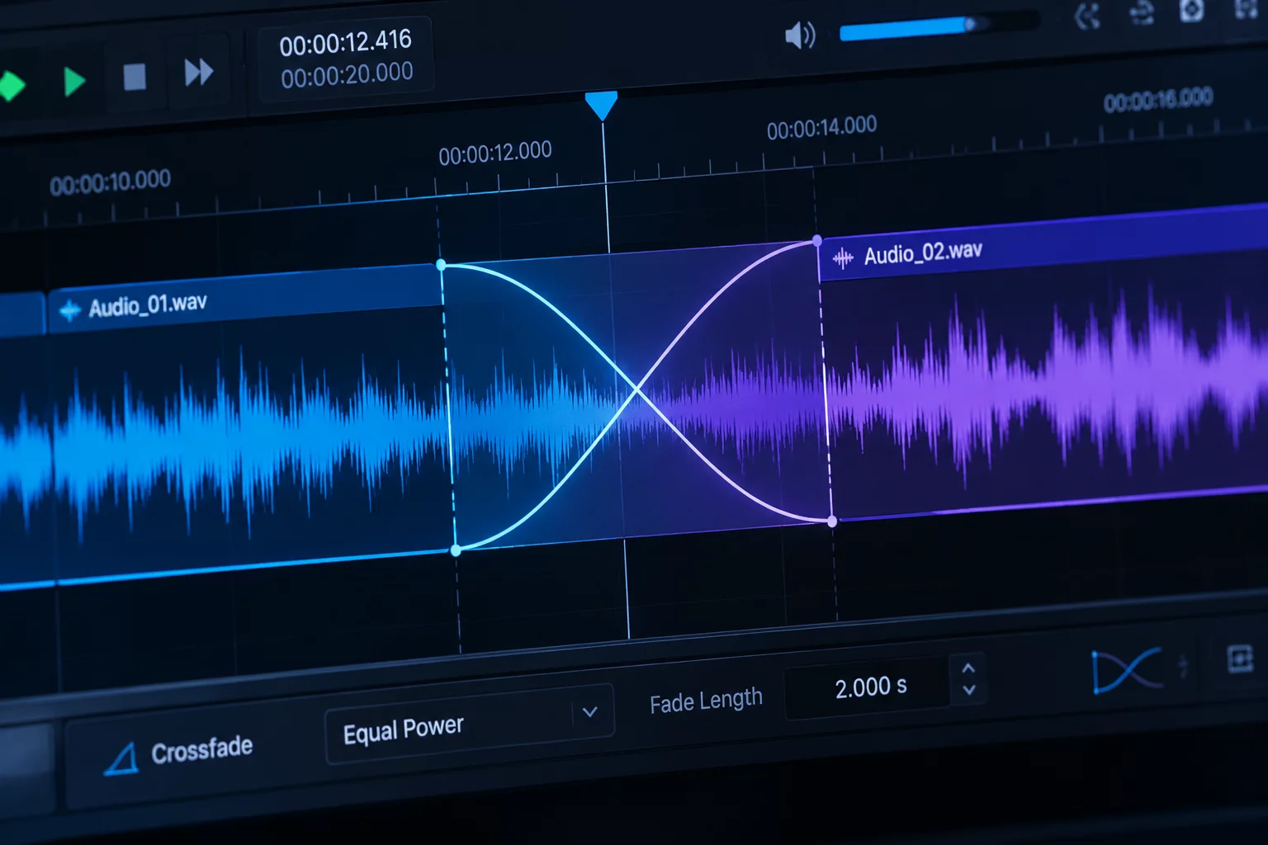Click the share-style icon in top toolbar

pyautogui.click(x=1088, y=17)
